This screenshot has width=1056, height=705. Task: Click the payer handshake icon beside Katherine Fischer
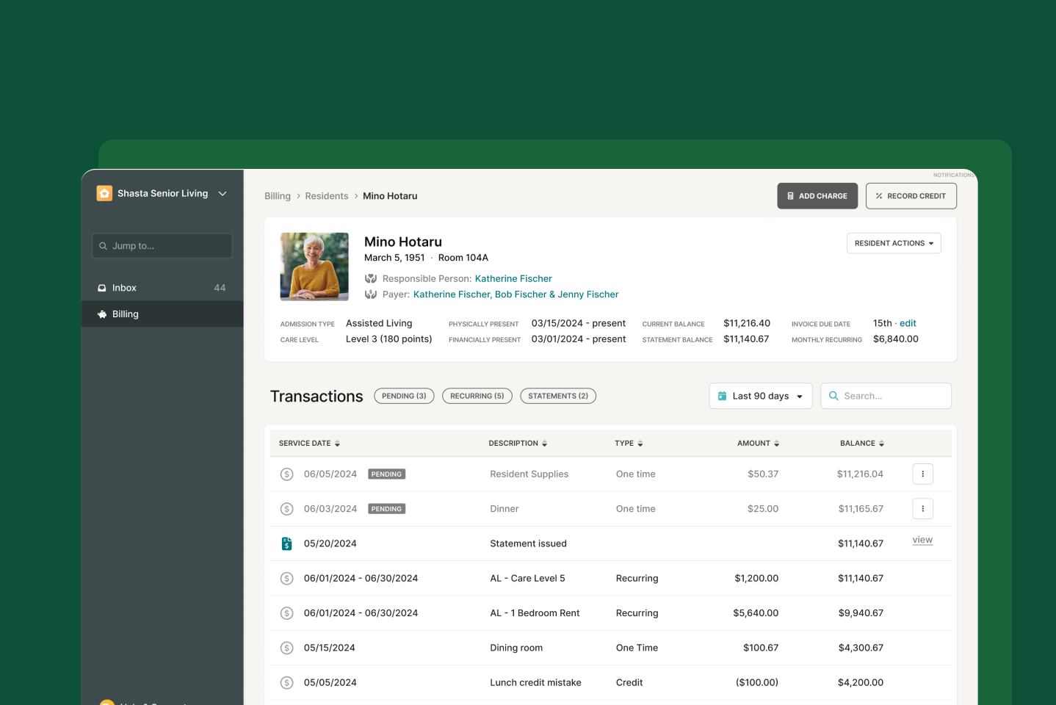(371, 294)
